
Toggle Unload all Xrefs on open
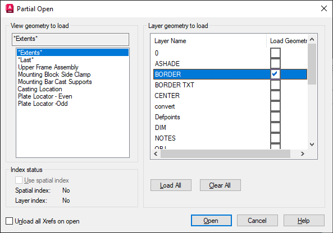pos(9,221)
